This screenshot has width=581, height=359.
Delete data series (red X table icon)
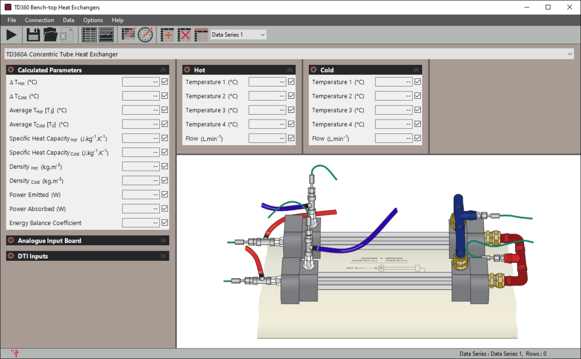coord(184,34)
